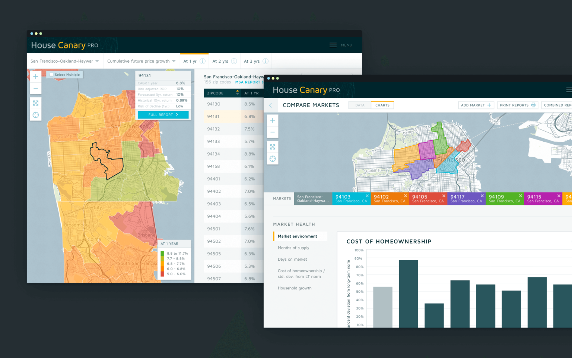Click the info icon next to At 2 yrs

pos(234,61)
